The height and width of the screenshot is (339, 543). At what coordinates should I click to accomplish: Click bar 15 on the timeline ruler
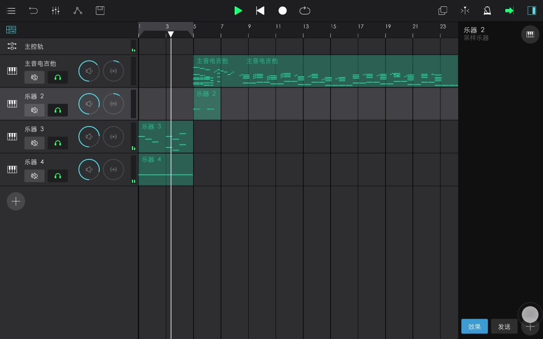click(x=333, y=26)
